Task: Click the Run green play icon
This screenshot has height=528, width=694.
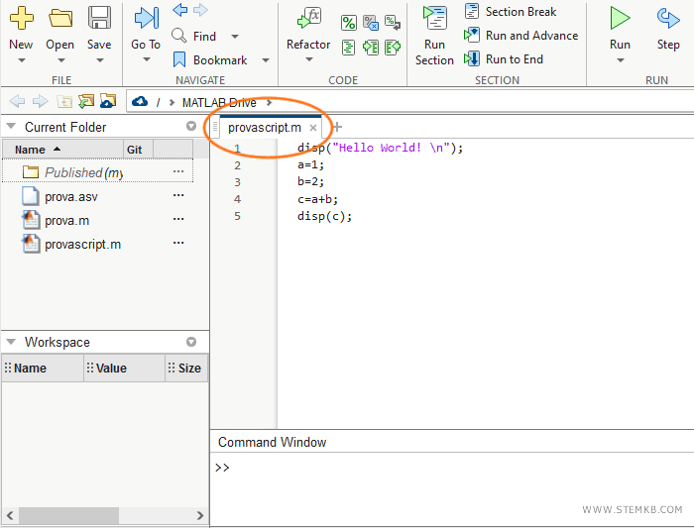Action: point(620,19)
